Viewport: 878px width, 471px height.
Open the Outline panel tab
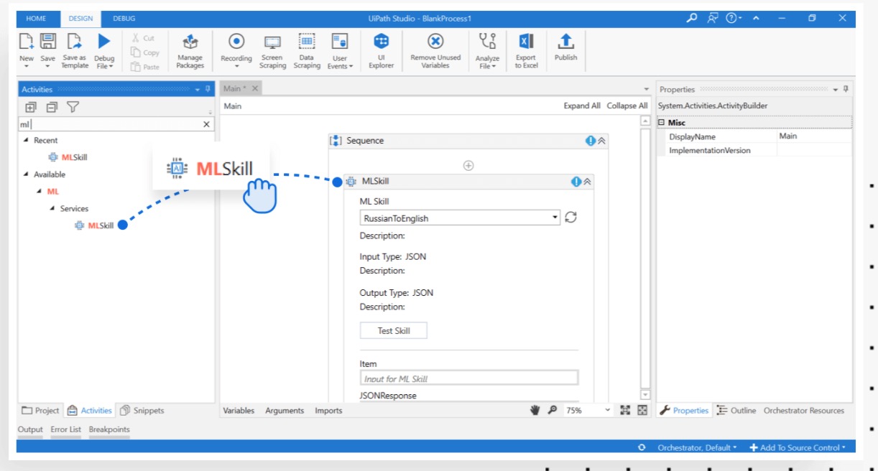[736, 411]
